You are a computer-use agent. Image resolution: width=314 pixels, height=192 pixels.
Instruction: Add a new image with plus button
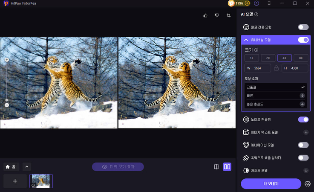(15, 181)
